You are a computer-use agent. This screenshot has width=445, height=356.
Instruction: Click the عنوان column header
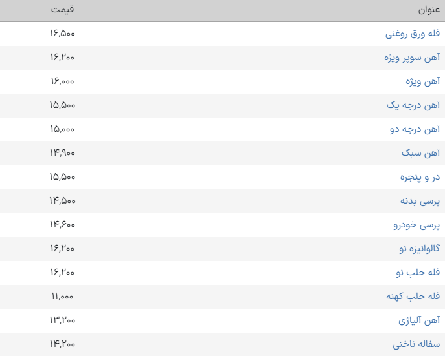[429, 10]
